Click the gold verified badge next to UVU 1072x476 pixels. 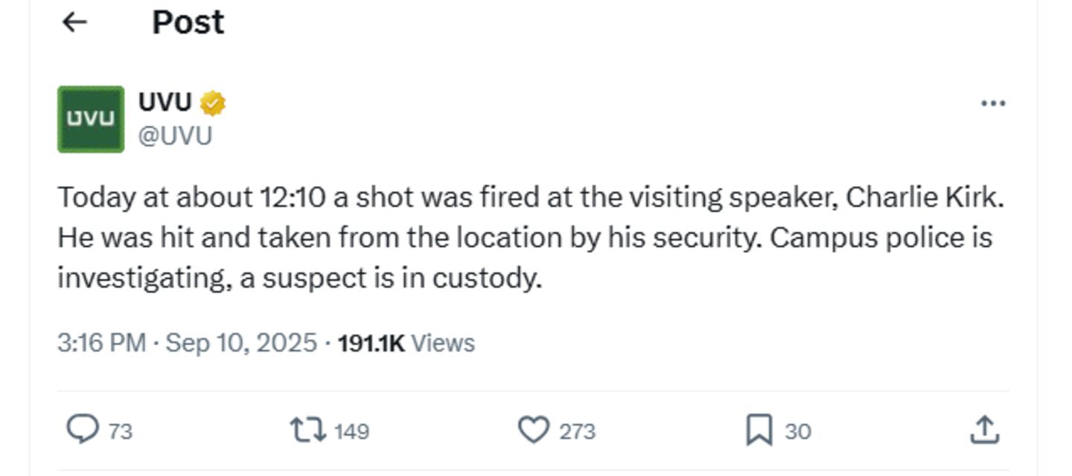[213, 103]
